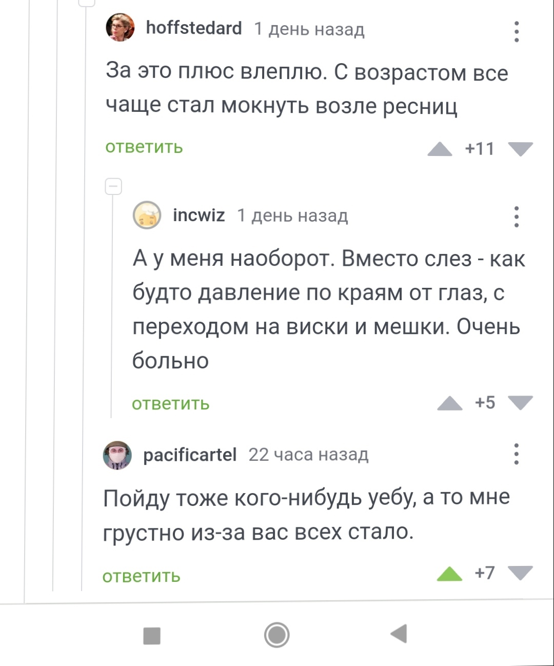Tap Android back navigation button
This screenshot has height=666, width=554.
click(x=399, y=634)
